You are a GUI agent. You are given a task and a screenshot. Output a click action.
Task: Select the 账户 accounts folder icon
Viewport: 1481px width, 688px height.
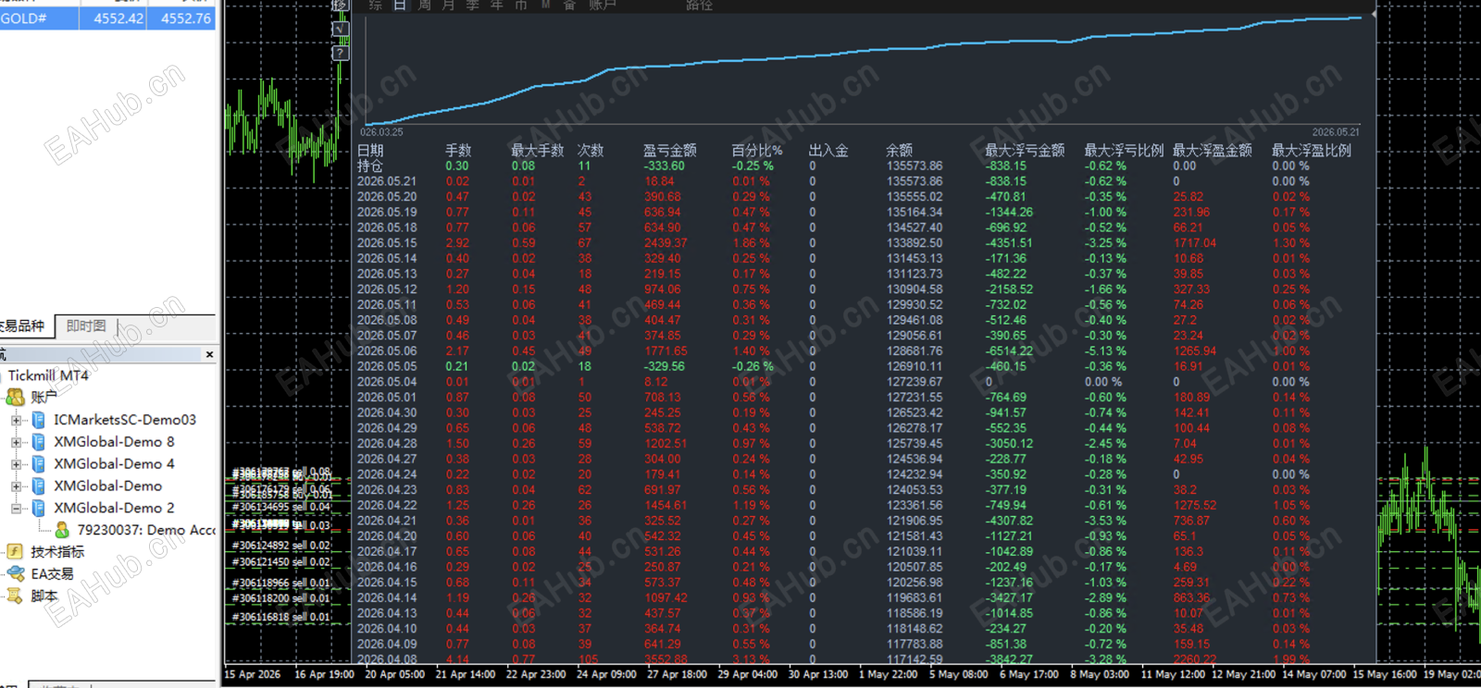(x=15, y=397)
